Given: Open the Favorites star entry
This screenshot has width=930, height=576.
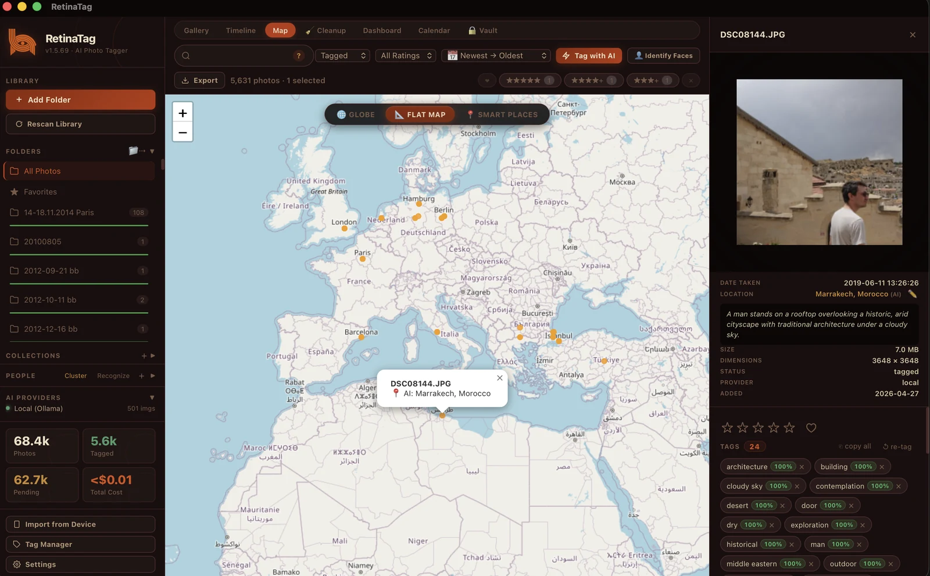Looking at the screenshot, I should [79, 192].
